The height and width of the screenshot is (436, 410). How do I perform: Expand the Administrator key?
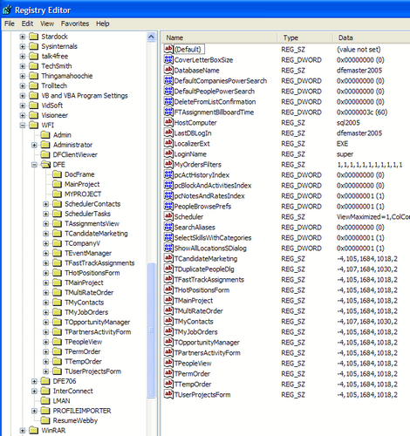[x=34, y=145]
